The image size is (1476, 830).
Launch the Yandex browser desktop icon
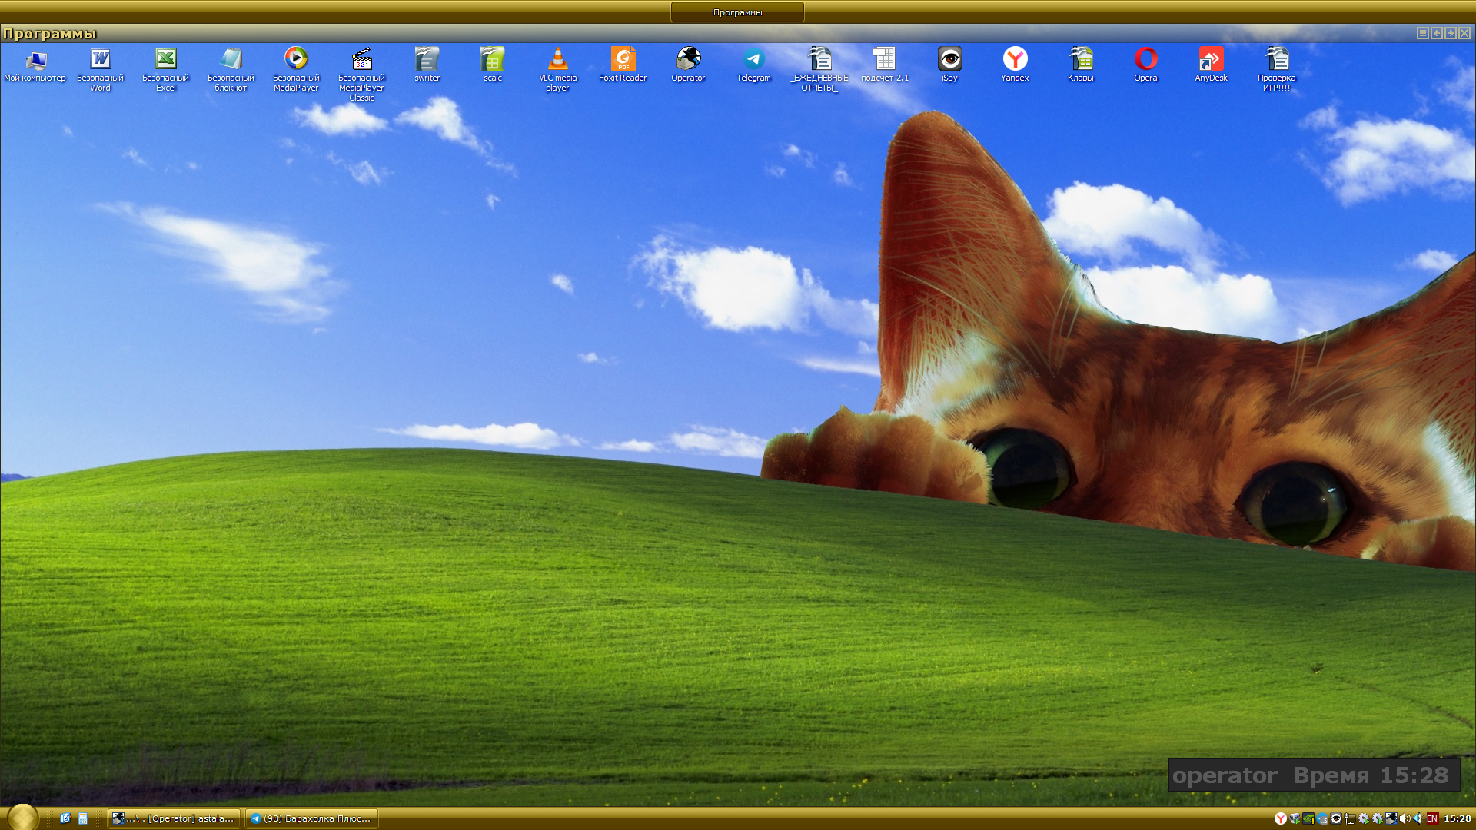(1015, 60)
